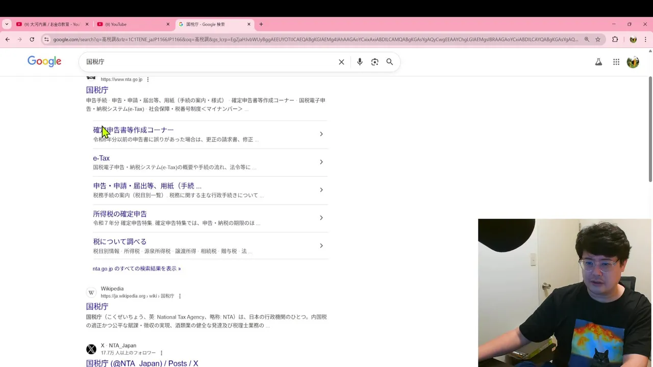
Task: Expand the 税について調べる row chevron
Action: tap(321, 246)
